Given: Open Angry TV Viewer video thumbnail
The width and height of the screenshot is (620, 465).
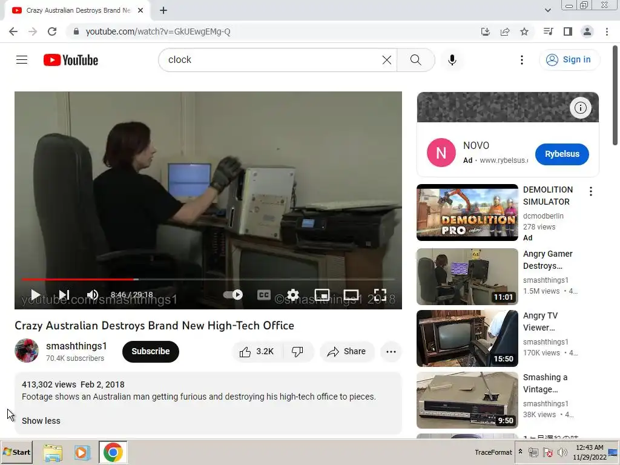Looking at the screenshot, I should coord(467,338).
